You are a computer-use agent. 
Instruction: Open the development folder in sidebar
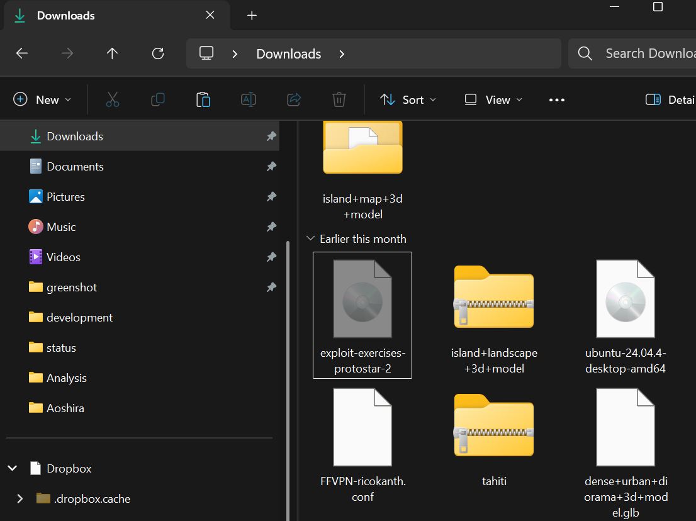click(x=139, y=317)
